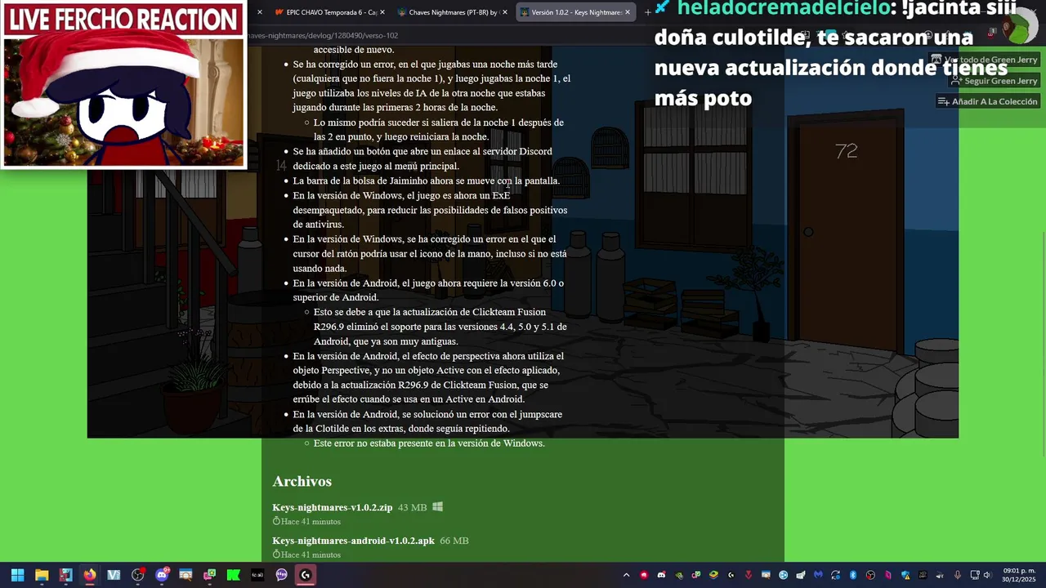Open OBS Studio from the taskbar

coord(137,575)
